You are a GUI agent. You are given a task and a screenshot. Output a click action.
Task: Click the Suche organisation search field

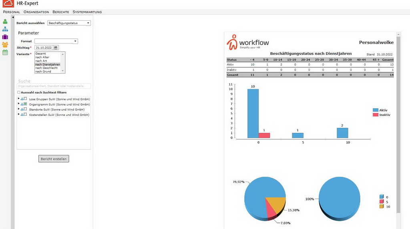(54, 86)
